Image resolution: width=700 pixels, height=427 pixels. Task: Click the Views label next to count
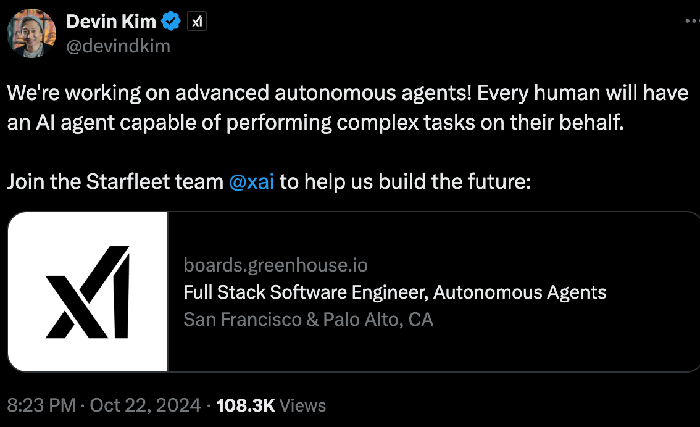302,405
